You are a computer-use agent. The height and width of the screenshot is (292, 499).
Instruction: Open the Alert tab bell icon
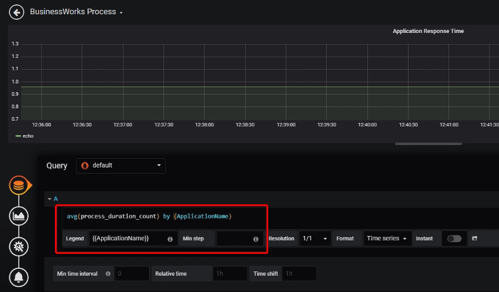pyautogui.click(x=19, y=276)
